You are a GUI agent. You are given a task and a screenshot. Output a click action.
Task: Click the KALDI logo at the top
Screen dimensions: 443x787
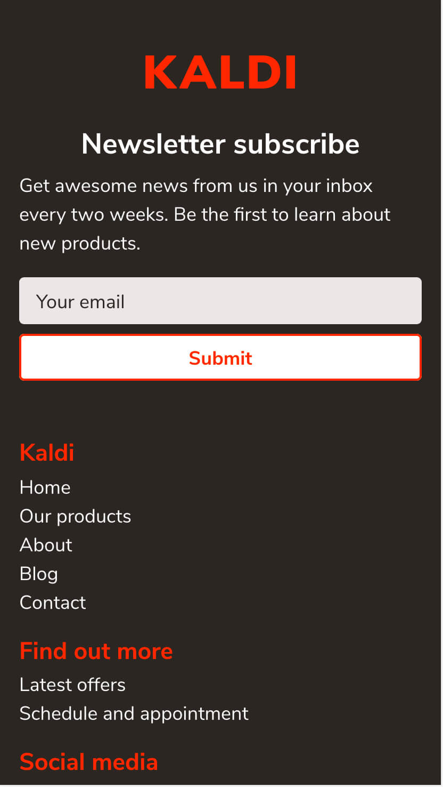[x=220, y=73]
